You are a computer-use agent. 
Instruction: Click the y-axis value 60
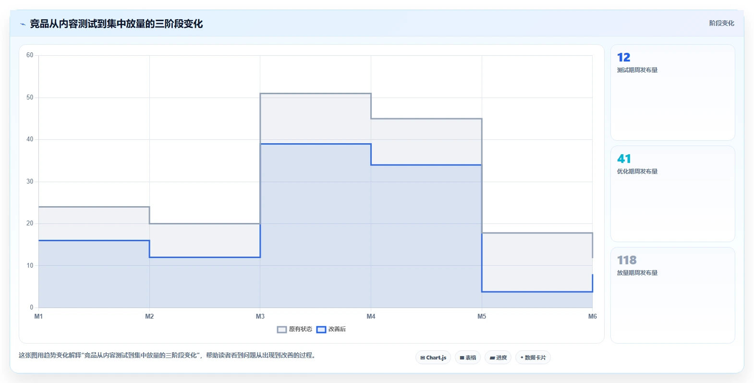click(30, 55)
